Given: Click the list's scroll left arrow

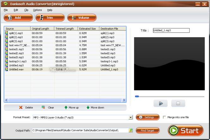Looking at the screenshot, I should pos(6,100).
